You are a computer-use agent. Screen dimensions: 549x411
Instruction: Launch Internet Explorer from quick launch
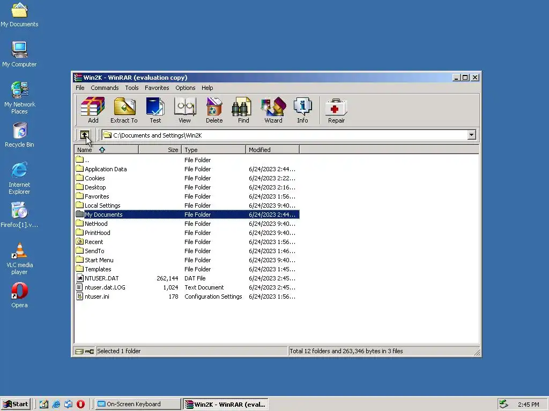(56, 404)
